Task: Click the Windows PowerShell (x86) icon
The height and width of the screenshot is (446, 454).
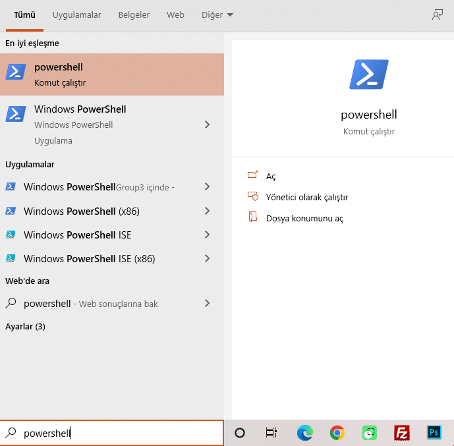Action: 11,211
